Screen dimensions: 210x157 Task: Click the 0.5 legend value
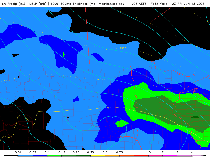point(105,152)
